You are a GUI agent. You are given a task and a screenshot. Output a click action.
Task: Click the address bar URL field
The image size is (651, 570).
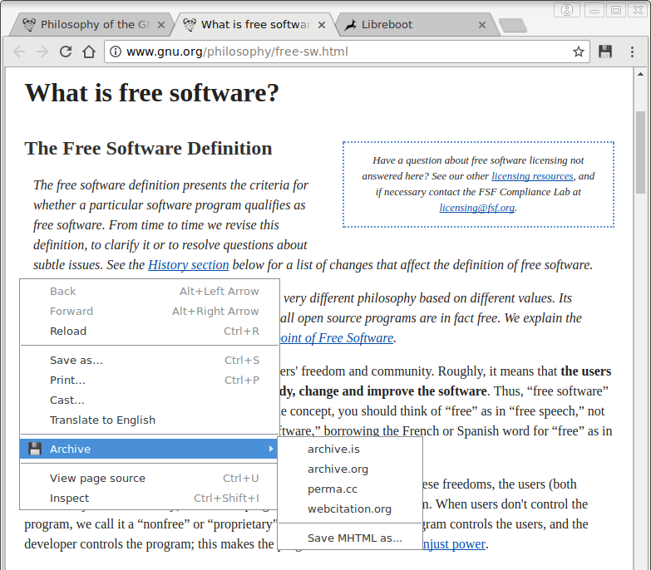point(347,52)
